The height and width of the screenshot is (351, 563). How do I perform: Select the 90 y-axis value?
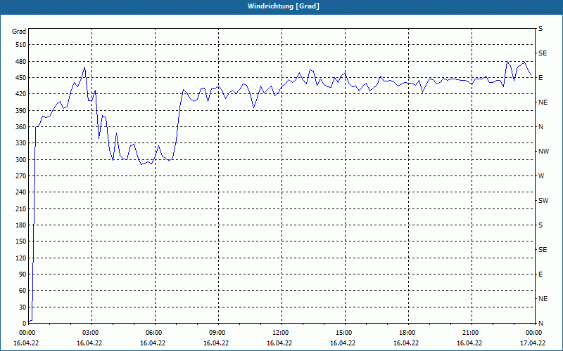[x=23, y=274]
